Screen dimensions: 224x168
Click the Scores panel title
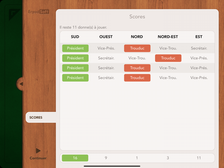tap(137, 17)
